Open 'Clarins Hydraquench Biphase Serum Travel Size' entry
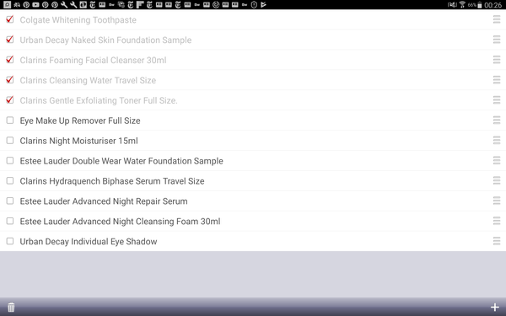This screenshot has height=316, width=506. point(112,181)
